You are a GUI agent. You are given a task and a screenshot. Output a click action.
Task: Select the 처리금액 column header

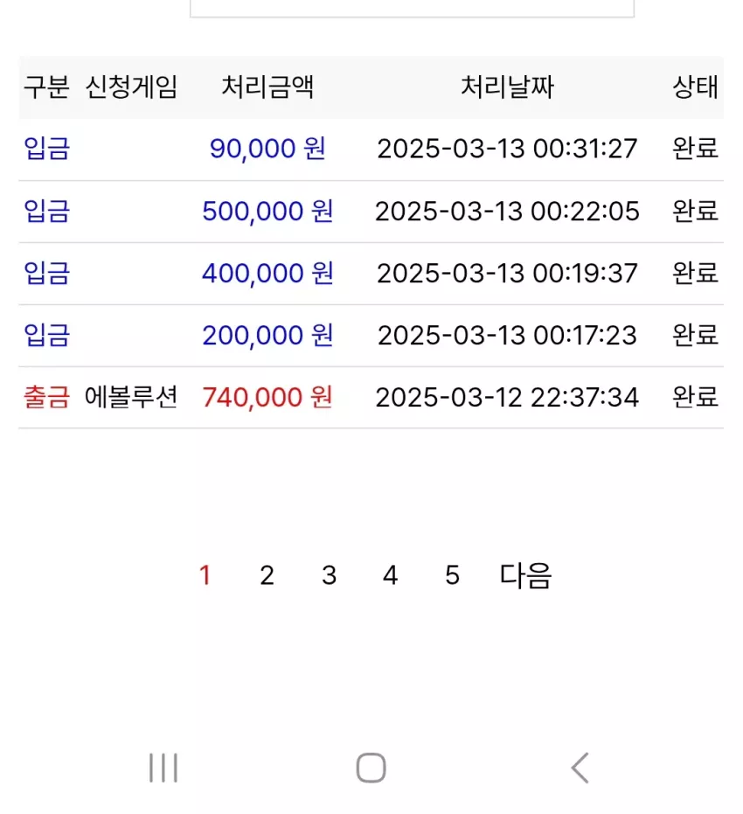[x=267, y=87]
